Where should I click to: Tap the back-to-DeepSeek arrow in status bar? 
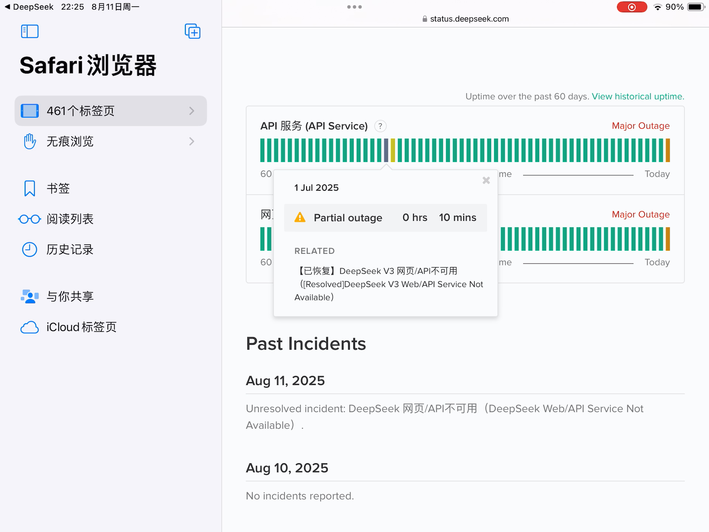pos(7,7)
